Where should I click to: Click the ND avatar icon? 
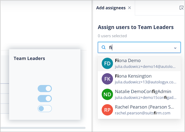[x=107, y=94]
